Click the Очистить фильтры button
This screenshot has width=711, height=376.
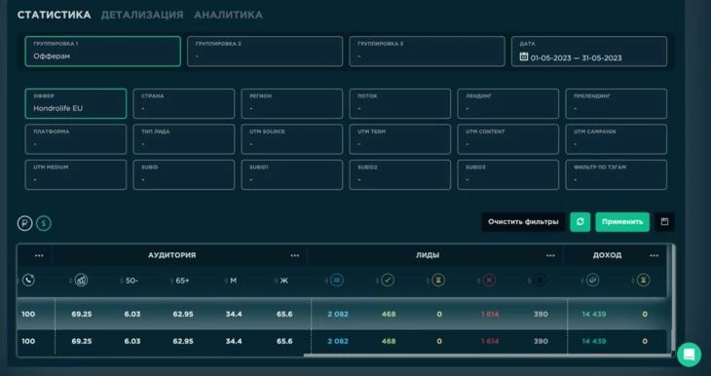click(523, 222)
